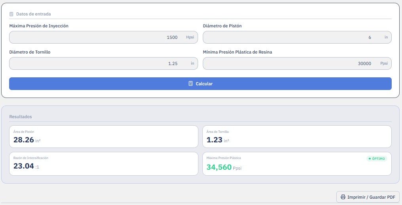This screenshot has width=402, height=205.
Task: Click the Mínima Presión Plástica de Resina label
Action: tap(237, 52)
